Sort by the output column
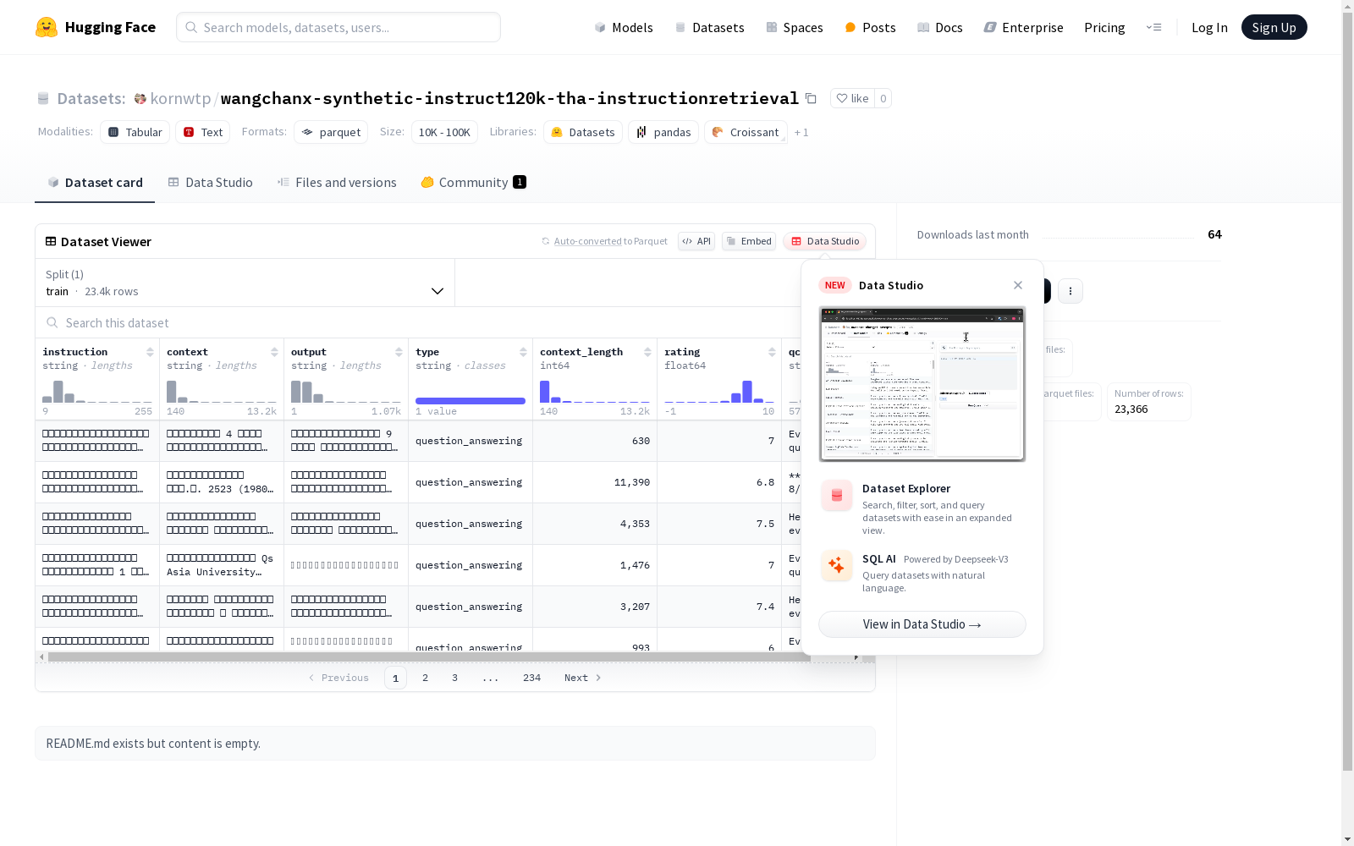Viewport: 1354px width, 846px height. click(399, 352)
